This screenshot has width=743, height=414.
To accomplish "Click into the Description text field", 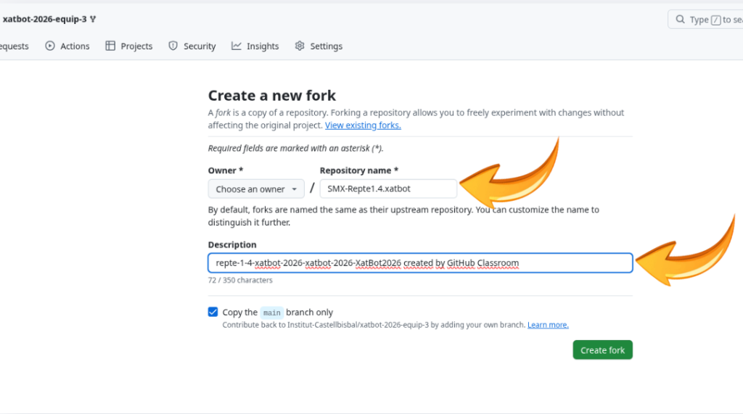I will point(420,262).
